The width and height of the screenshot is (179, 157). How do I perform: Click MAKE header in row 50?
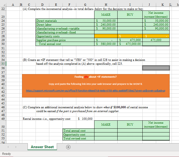click(x=106, y=124)
